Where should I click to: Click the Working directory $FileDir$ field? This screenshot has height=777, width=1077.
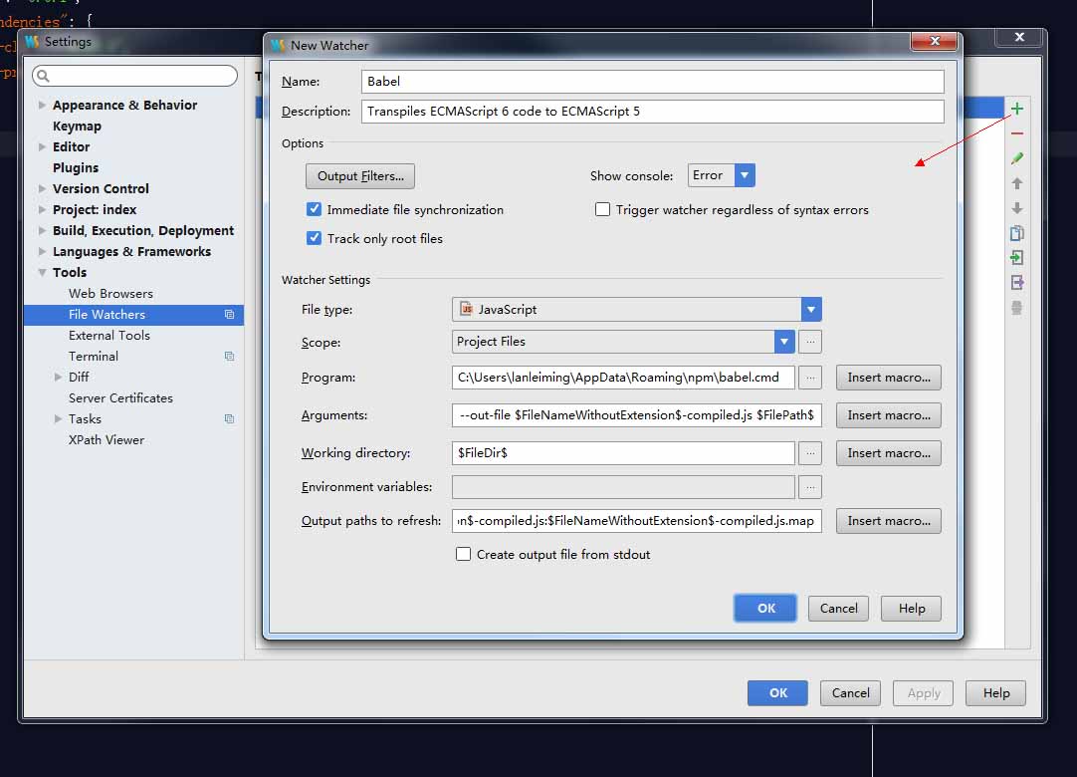point(623,453)
